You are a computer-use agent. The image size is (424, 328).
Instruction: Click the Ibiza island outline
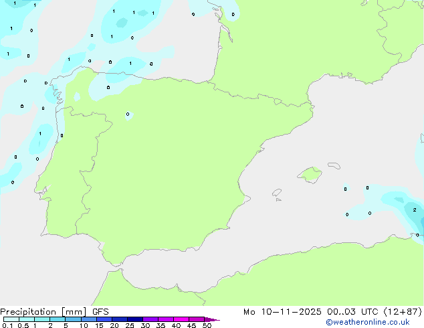pos(277,193)
